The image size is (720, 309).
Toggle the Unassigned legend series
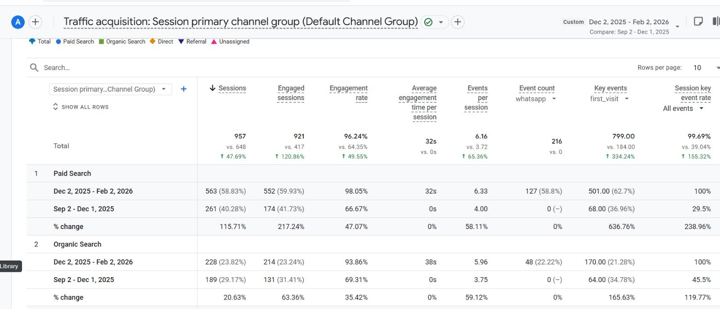[230, 41]
